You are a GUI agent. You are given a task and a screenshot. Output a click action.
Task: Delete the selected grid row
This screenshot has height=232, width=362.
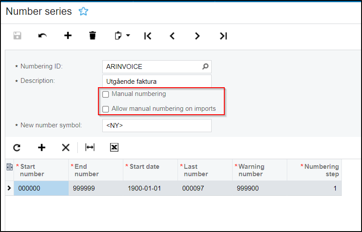66,147
